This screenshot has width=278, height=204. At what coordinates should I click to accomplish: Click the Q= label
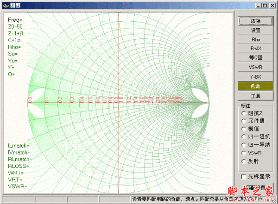pyautogui.click(x=11, y=74)
